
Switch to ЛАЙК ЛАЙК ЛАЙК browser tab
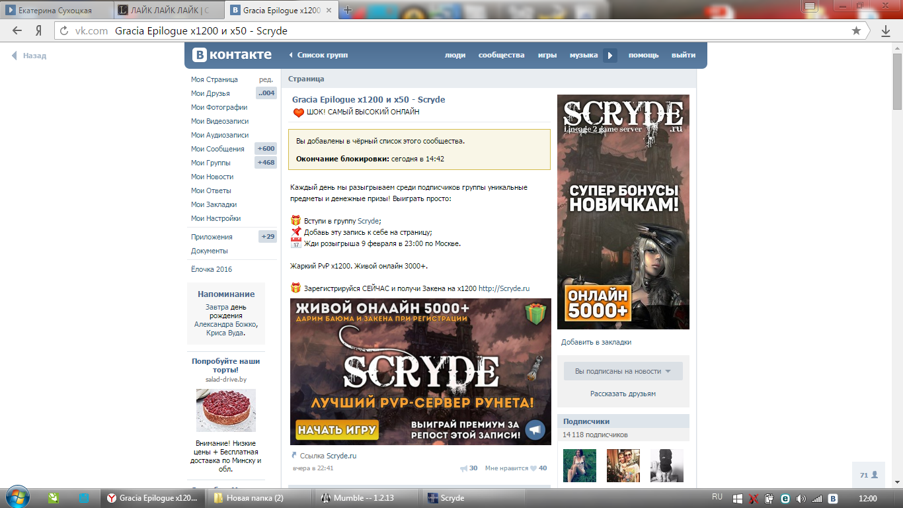[x=169, y=11]
